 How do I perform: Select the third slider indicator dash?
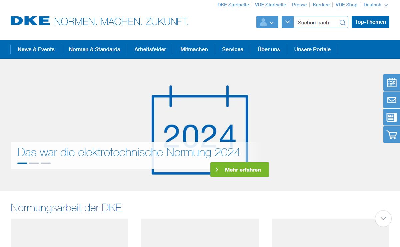46,163
